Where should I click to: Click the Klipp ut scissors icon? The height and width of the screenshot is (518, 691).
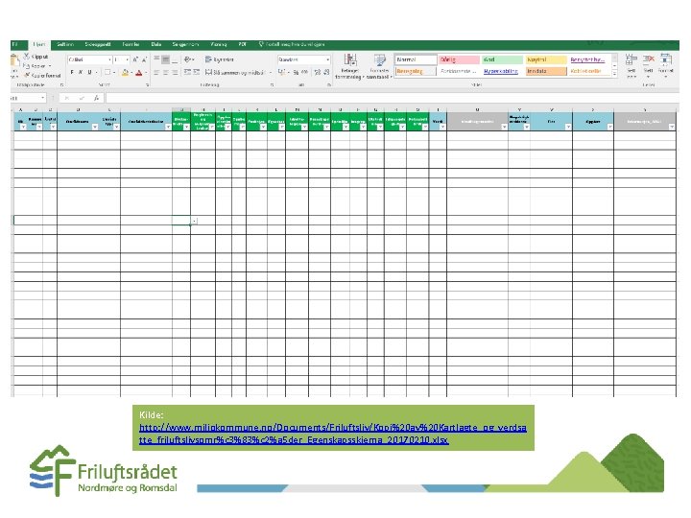click(x=27, y=57)
